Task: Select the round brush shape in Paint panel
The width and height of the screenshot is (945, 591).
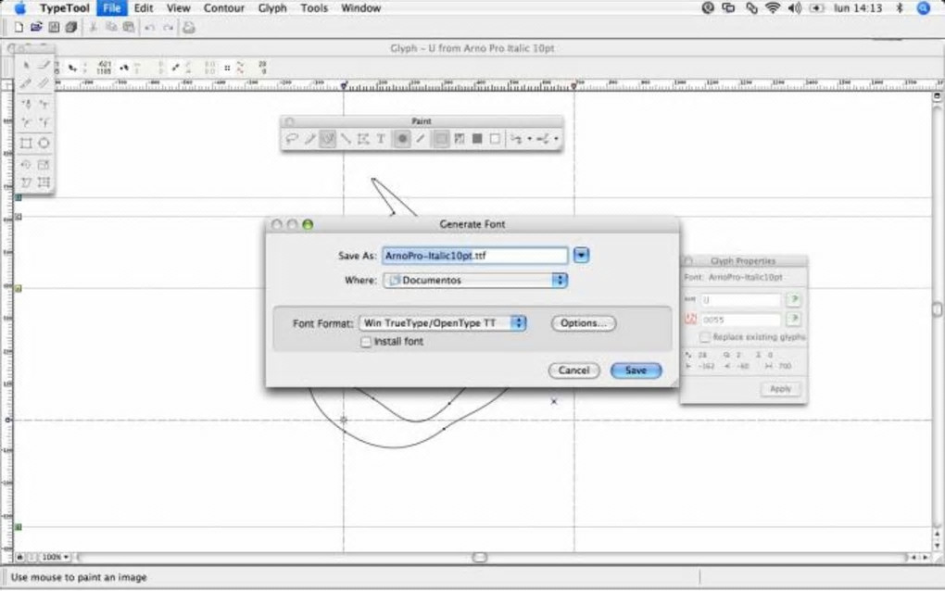Action: click(x=402, y=139)
